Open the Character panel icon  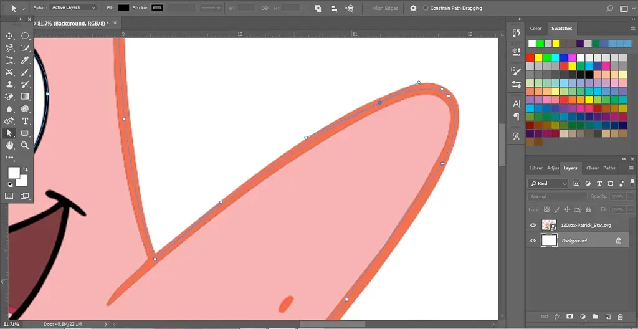[517, 103]
